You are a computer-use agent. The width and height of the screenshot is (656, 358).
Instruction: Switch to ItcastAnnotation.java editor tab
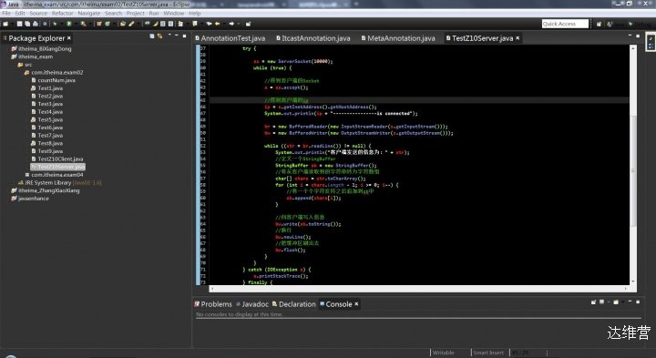[313, 38]
